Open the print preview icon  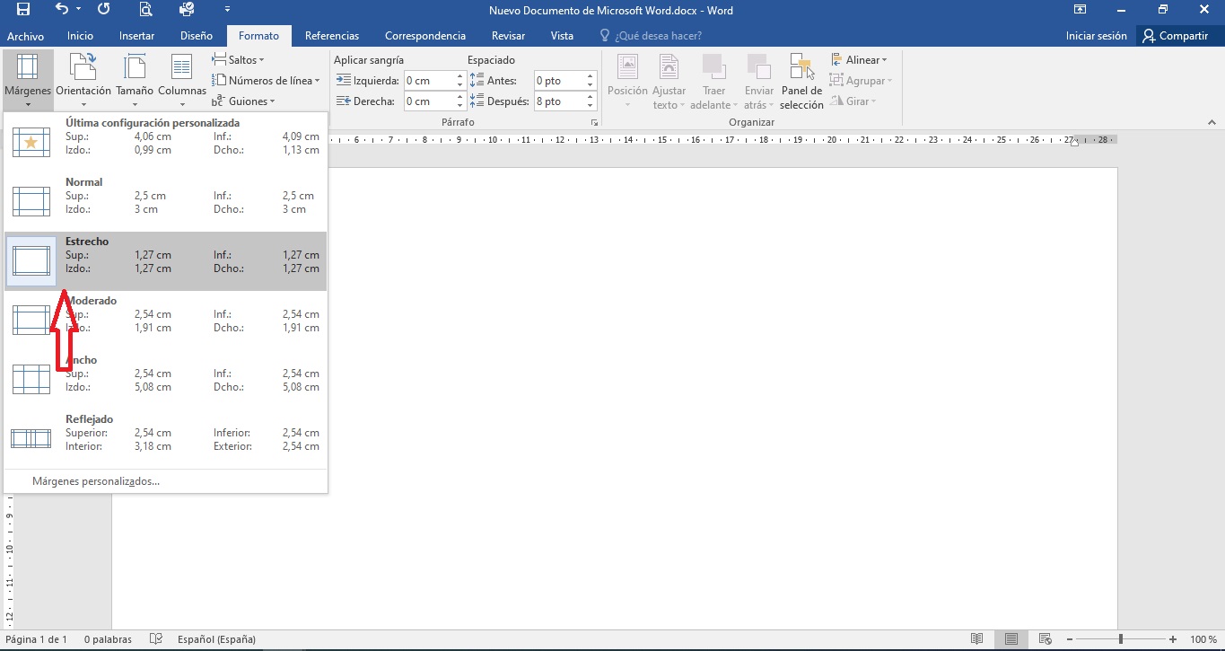pos(145,10)
